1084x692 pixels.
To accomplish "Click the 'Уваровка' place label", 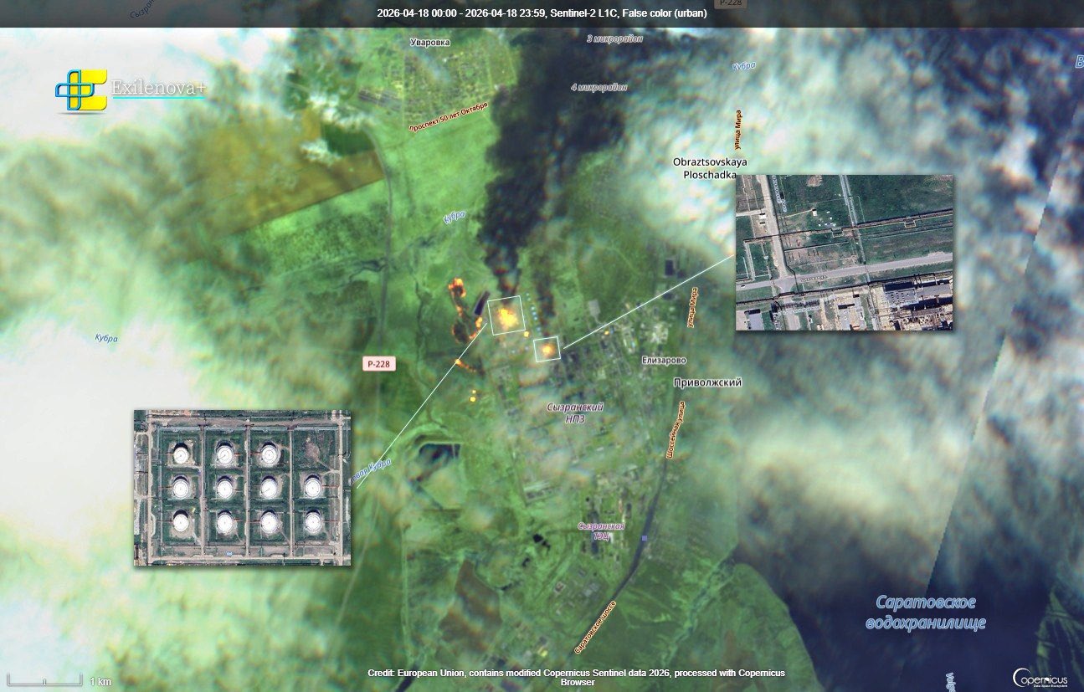I will (430, 42).
